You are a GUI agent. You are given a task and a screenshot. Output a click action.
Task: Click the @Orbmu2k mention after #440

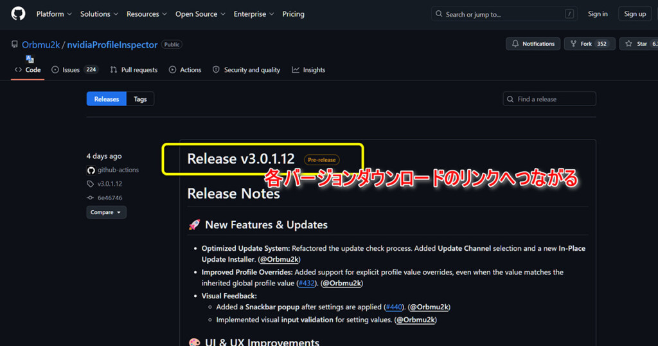pos(429,307)
